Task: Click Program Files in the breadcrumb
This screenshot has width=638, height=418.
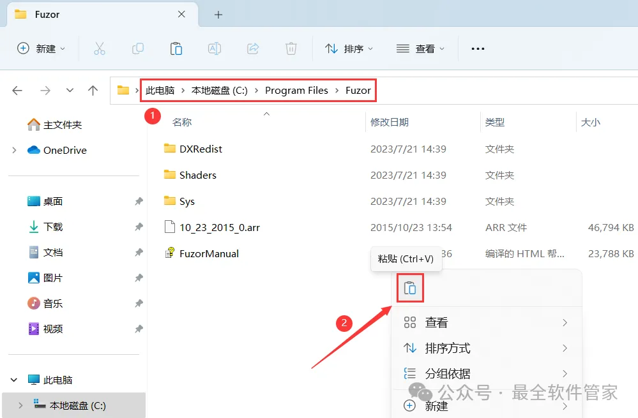Action: pos(296,90)
